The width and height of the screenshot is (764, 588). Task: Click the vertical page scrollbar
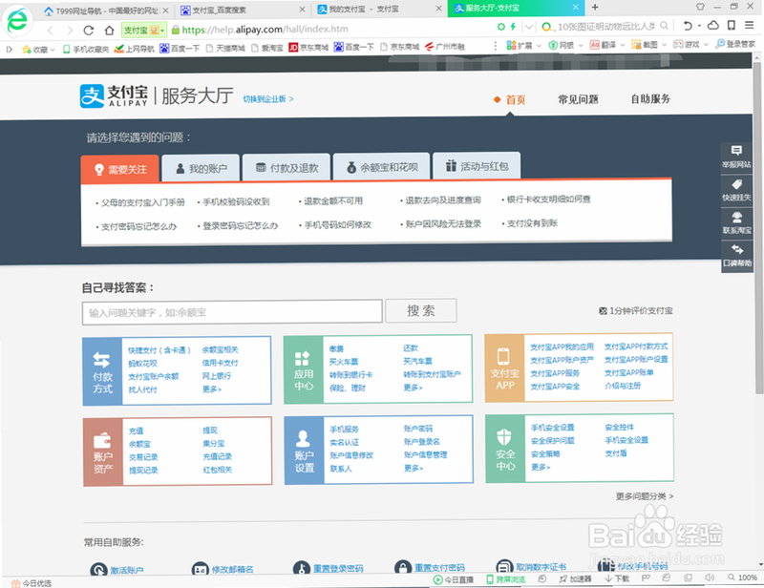coord(758,227)
